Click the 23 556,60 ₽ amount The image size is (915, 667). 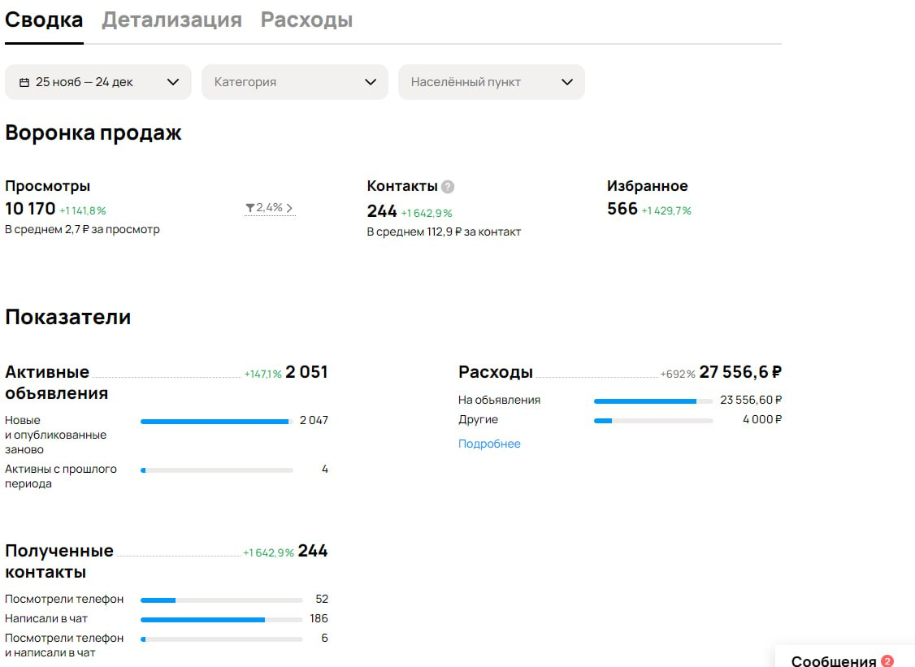coord(750,400)
